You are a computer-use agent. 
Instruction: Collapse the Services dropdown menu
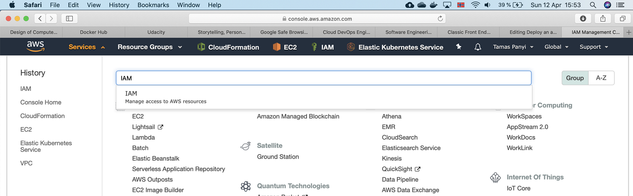pos(86,47)
